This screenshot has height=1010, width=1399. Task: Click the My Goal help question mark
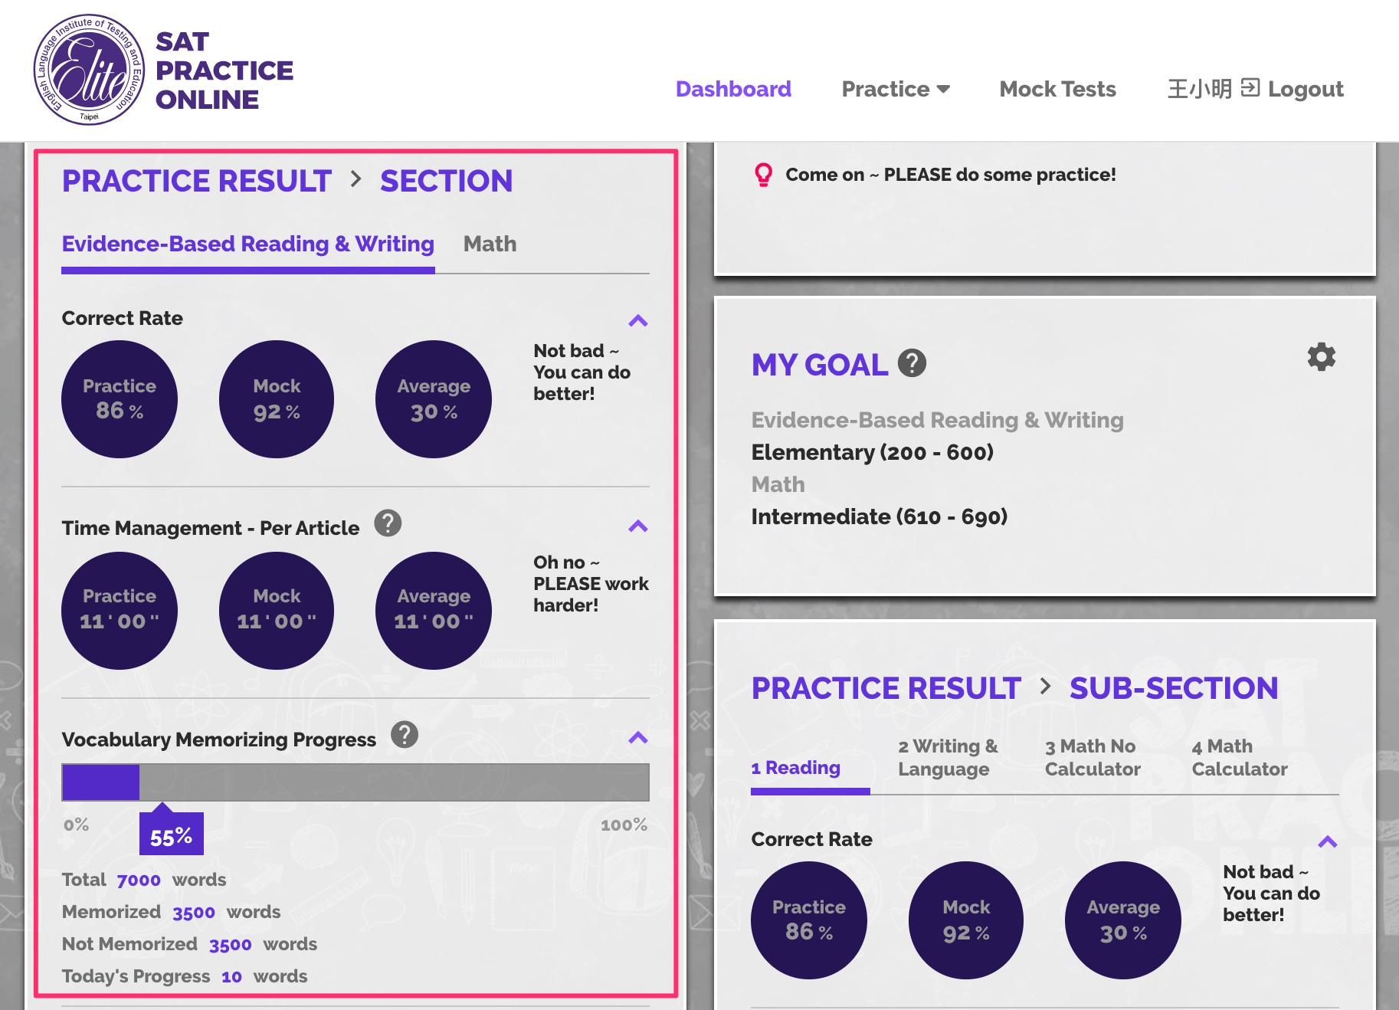(x=912, y=363)
